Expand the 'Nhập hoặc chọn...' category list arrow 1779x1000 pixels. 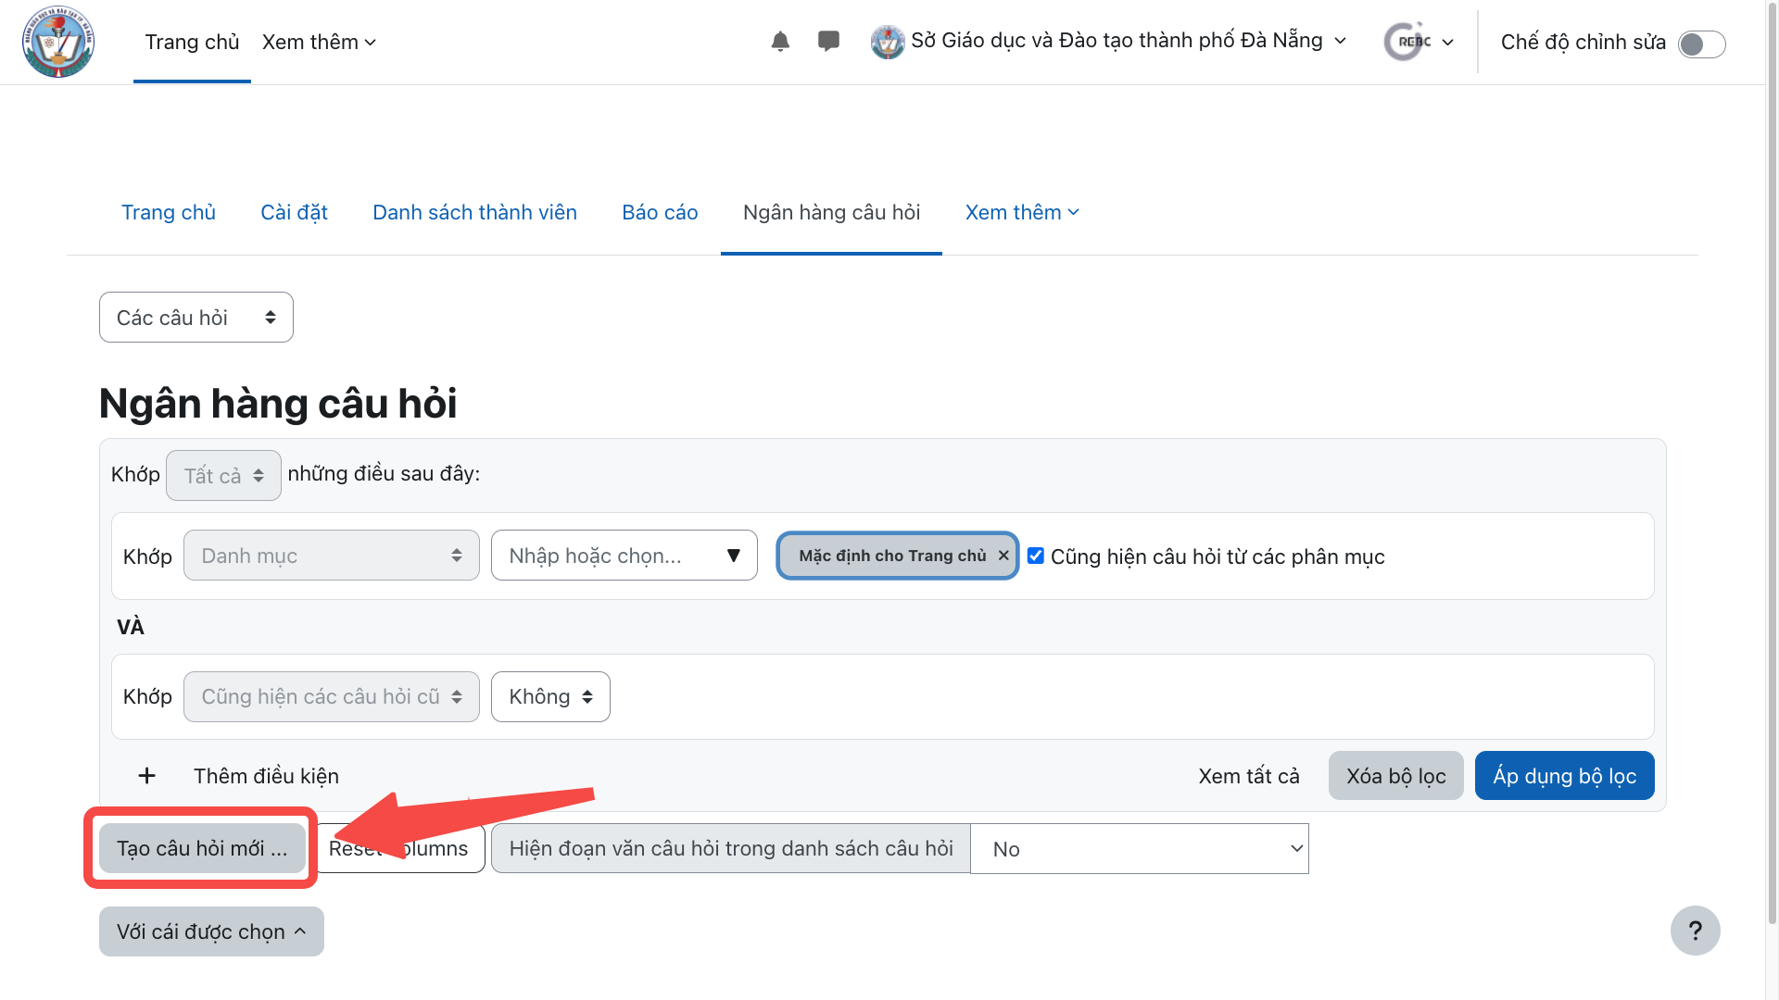point(733,556)
